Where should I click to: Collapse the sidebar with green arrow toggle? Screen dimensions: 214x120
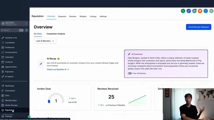[29, 117]
